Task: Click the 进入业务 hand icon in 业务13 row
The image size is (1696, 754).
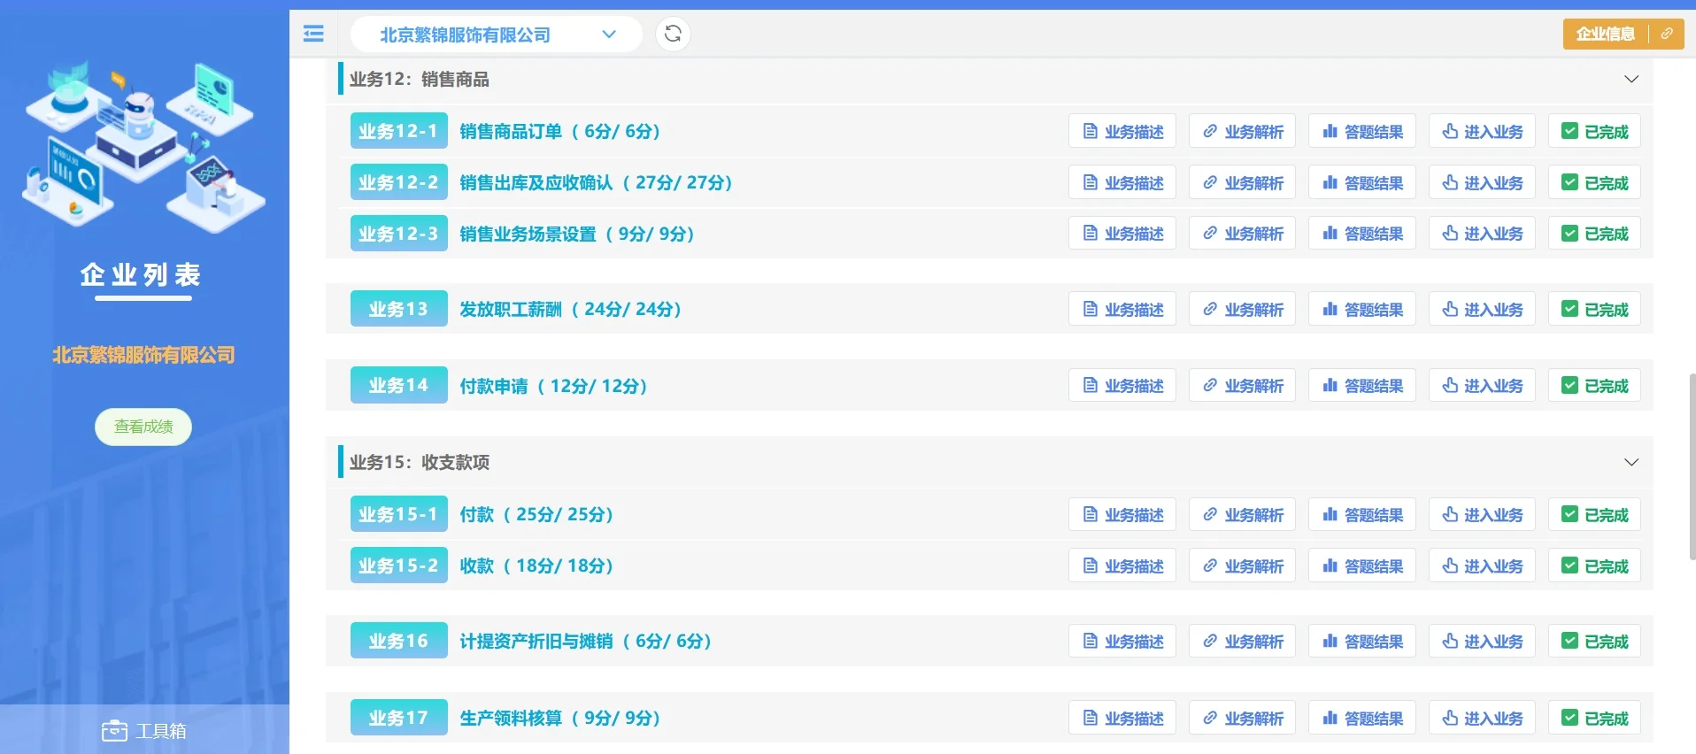Action: [x=1450, y=309]
